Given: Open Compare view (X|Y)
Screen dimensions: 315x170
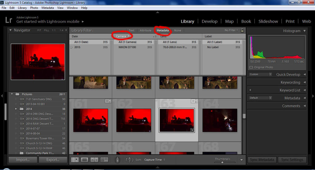Looking at the screenshot, I should pyautogui.click(x=94, y=160).
